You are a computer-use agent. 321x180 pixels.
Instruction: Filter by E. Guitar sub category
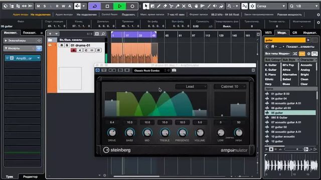tap(271, 70)
